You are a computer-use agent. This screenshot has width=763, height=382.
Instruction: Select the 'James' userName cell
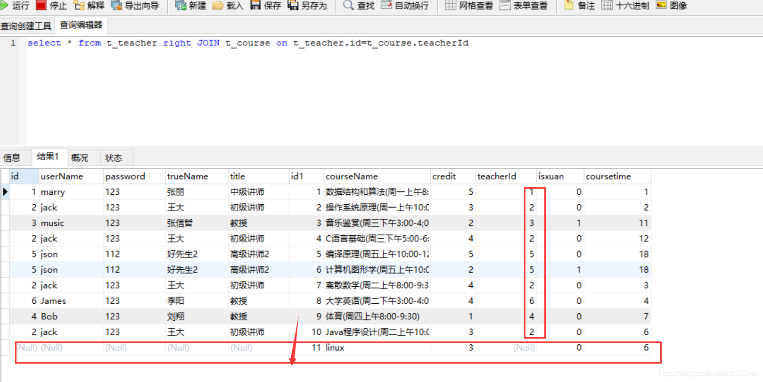71,301
